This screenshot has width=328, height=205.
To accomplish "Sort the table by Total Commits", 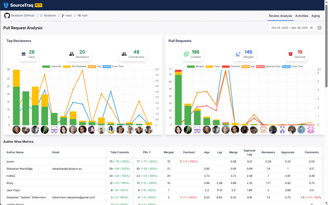I will click(120, 152).
